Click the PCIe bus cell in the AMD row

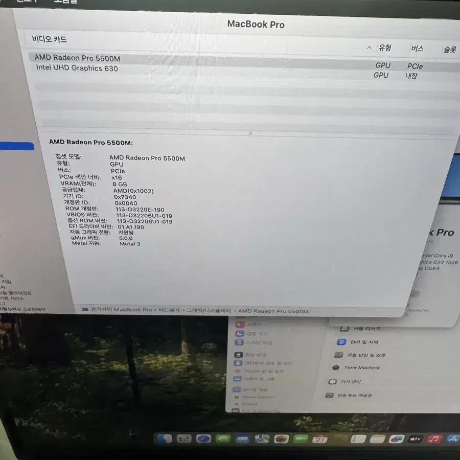pyautogui.click(x=415, y=66)
